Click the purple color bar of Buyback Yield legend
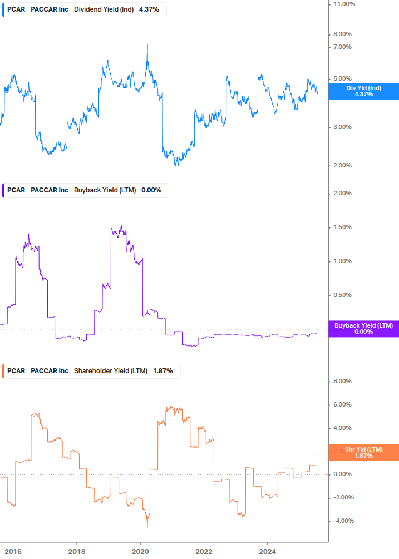The width and height of the screenshot is (399, 559). pyautogui.click(x=3, y=190)
